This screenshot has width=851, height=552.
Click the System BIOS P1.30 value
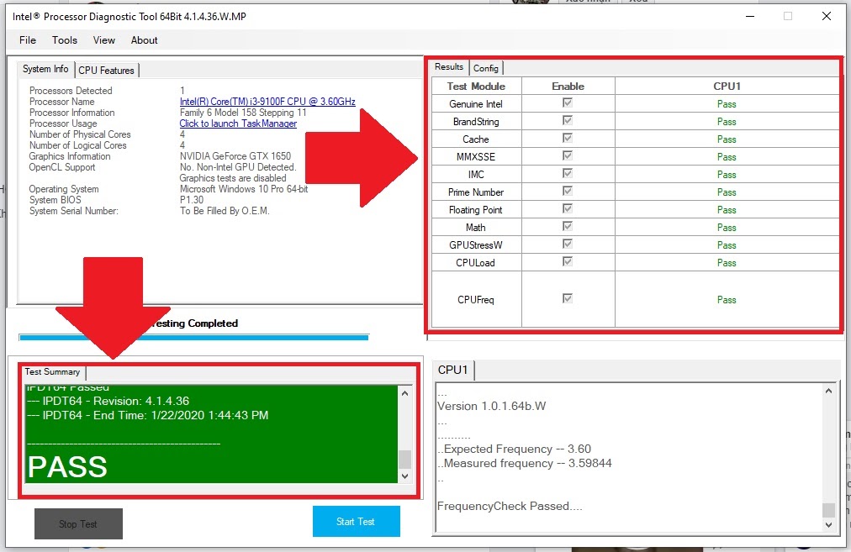(x=192, y=200)
